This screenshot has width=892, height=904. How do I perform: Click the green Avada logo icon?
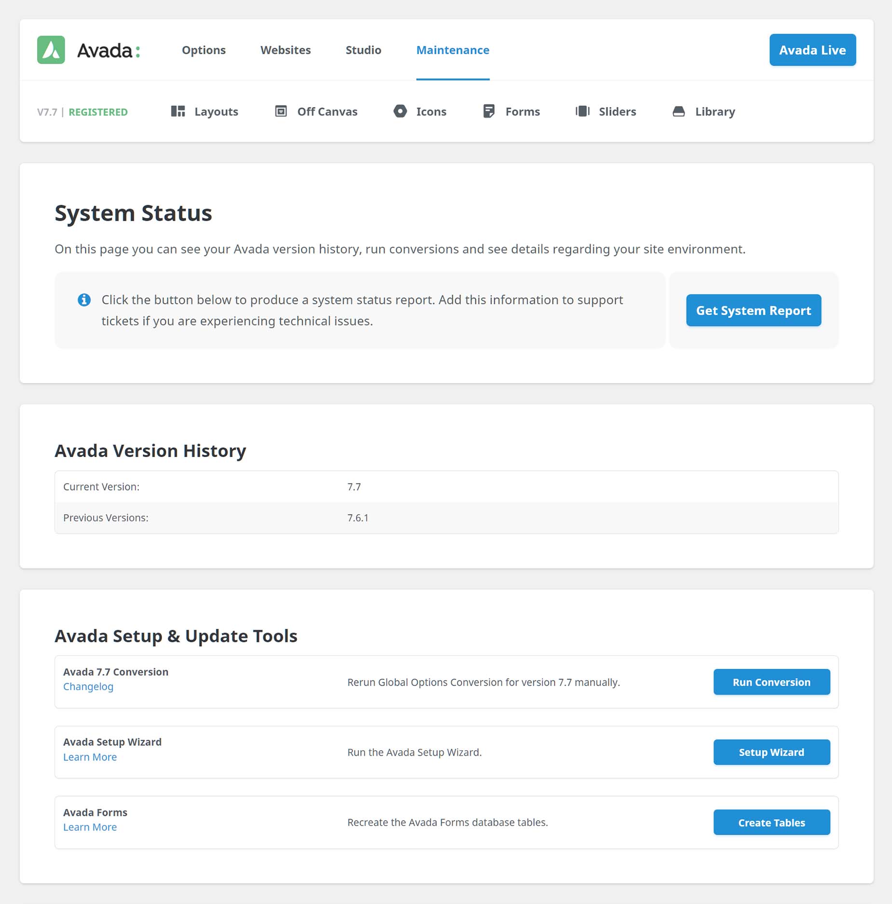tap(51, 50)
